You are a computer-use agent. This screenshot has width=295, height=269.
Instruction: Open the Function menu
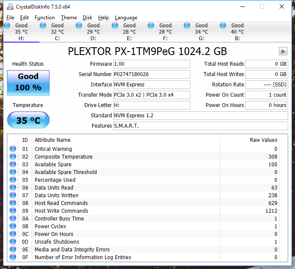pos(45,18)
